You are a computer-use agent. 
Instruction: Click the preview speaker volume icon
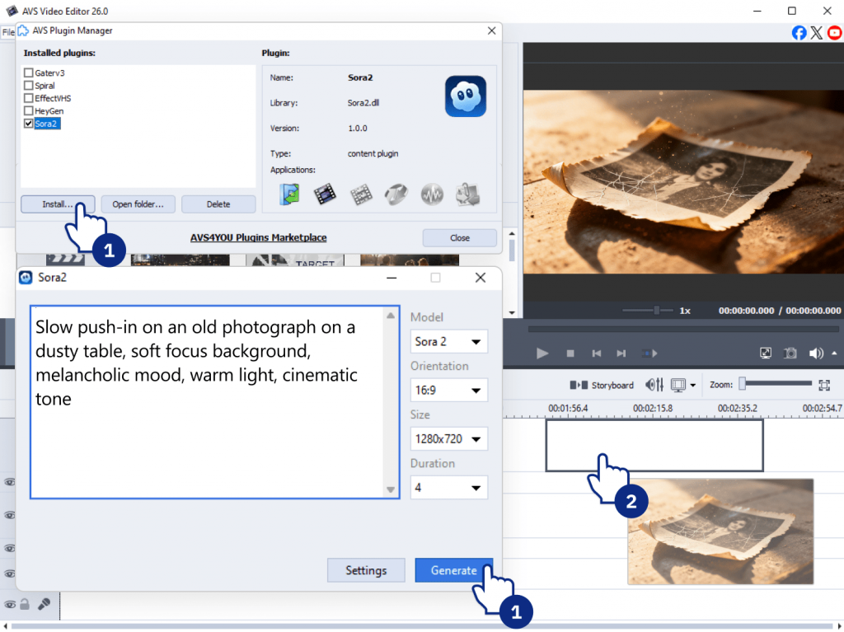[x=816, y=353]
